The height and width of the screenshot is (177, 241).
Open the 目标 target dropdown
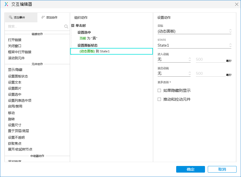pyautogui.click(x=195, y=31)
